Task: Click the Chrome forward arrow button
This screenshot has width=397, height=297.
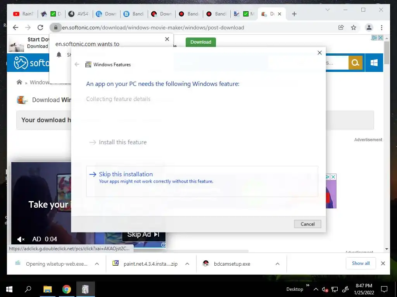Action: pos(28,27)
